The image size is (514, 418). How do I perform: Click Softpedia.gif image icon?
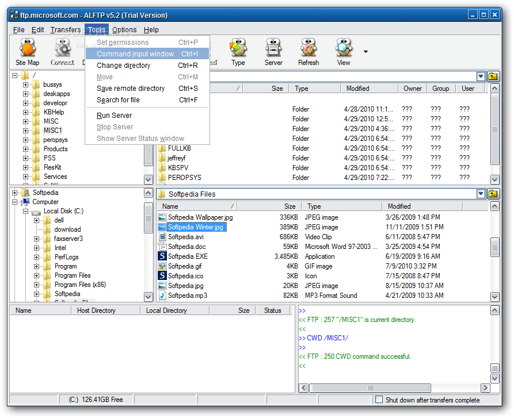click(x=162, y=266)
